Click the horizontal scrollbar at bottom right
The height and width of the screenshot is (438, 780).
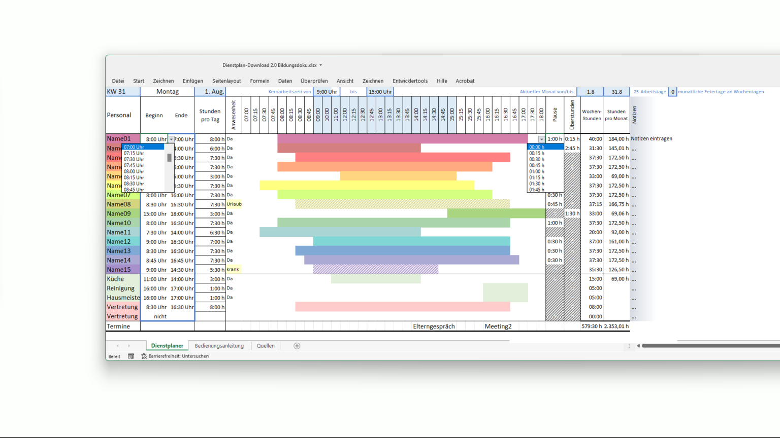click(x=711, y=346)
